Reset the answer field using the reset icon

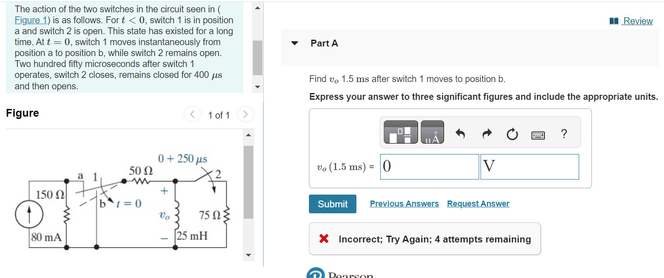tap(512, 134)
